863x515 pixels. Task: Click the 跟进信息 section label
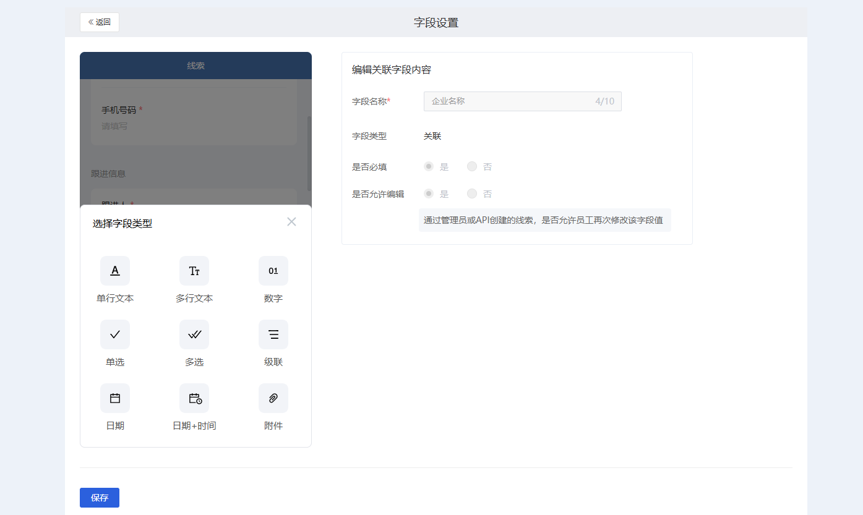108,174
